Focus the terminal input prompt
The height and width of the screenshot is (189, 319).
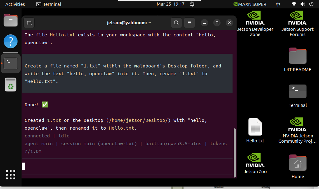point(127,167)
